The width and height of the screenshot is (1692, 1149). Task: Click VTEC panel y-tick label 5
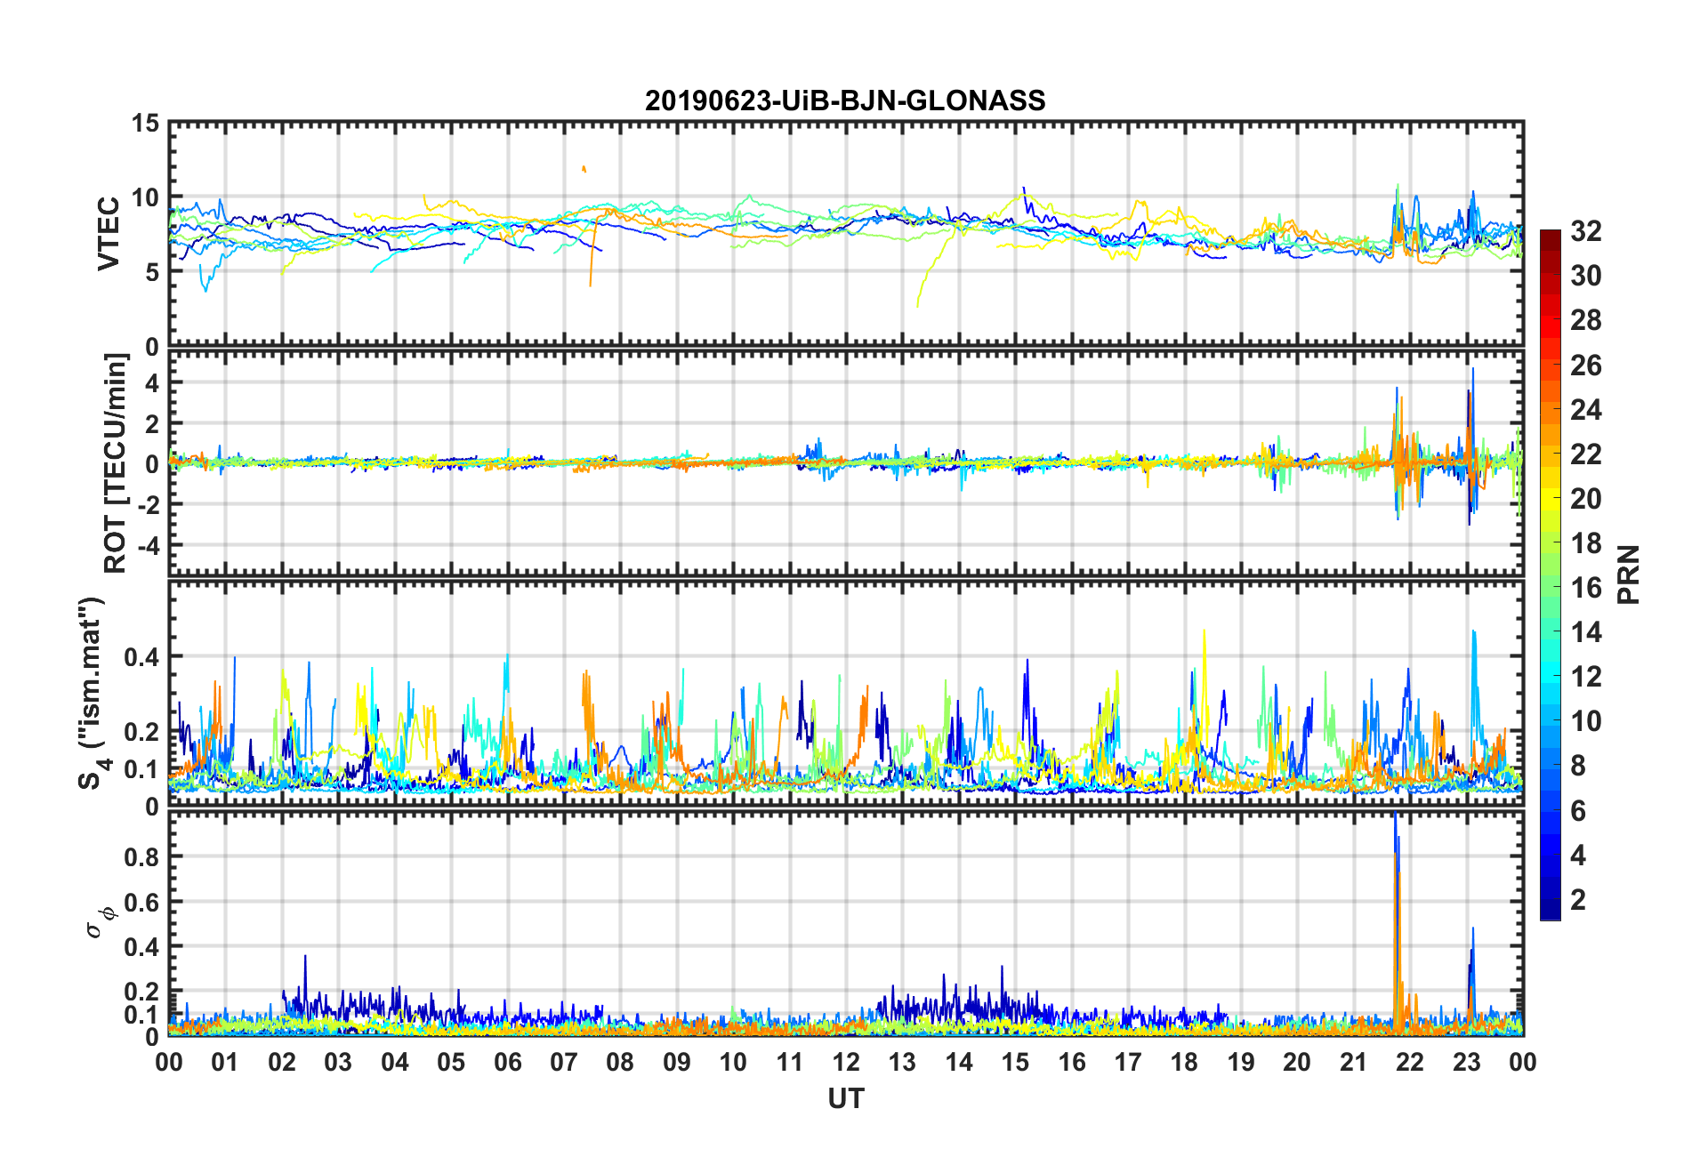coord(152,272)
